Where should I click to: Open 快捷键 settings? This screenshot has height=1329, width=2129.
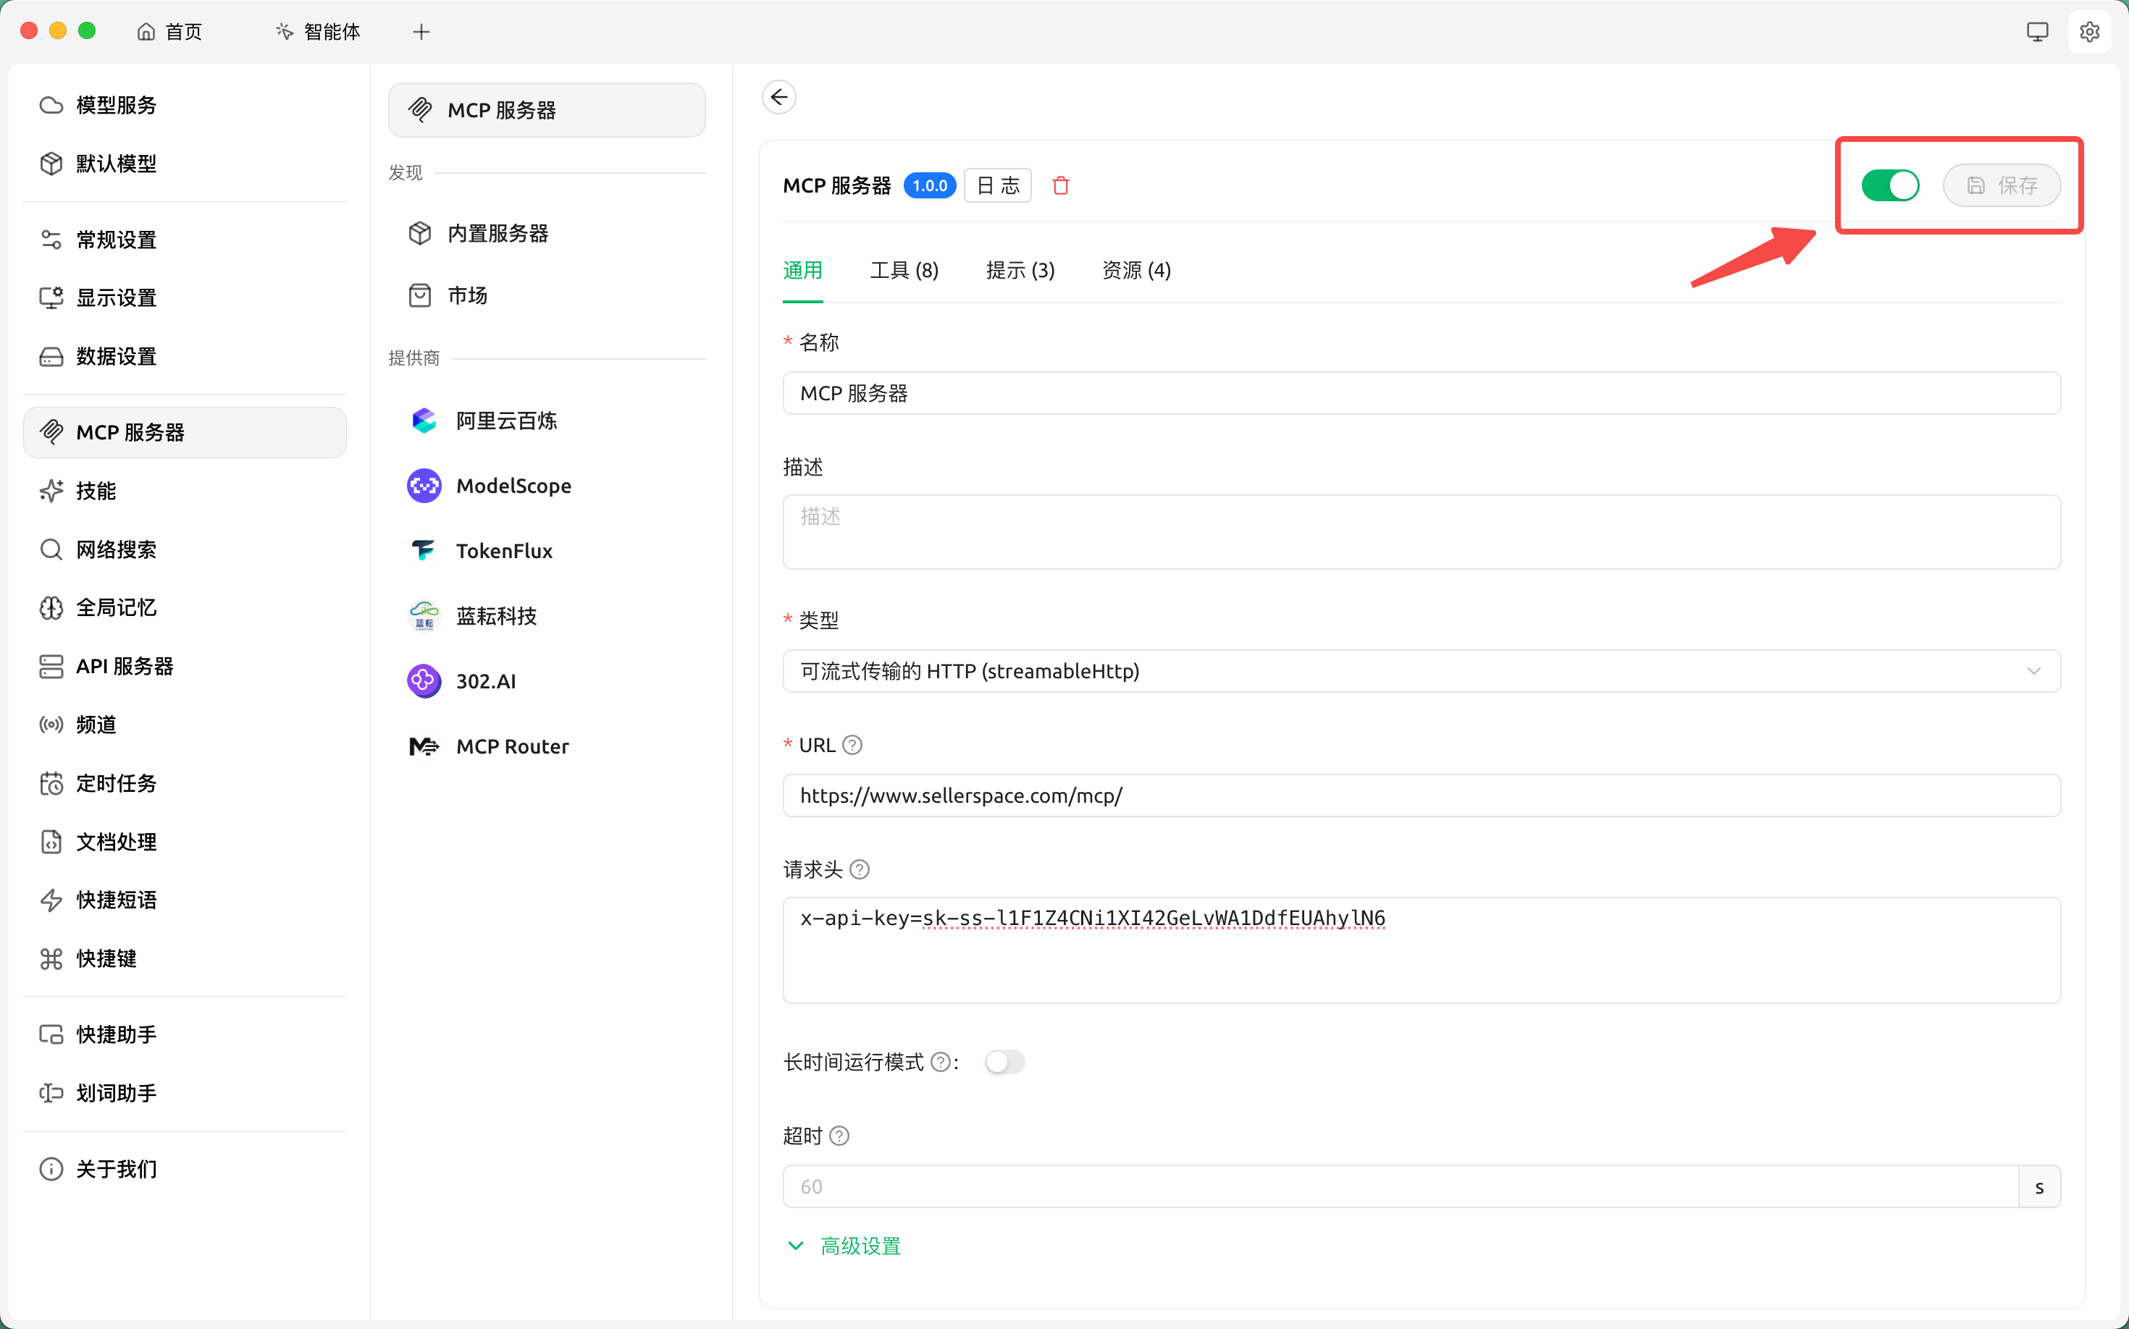(185, 958)
